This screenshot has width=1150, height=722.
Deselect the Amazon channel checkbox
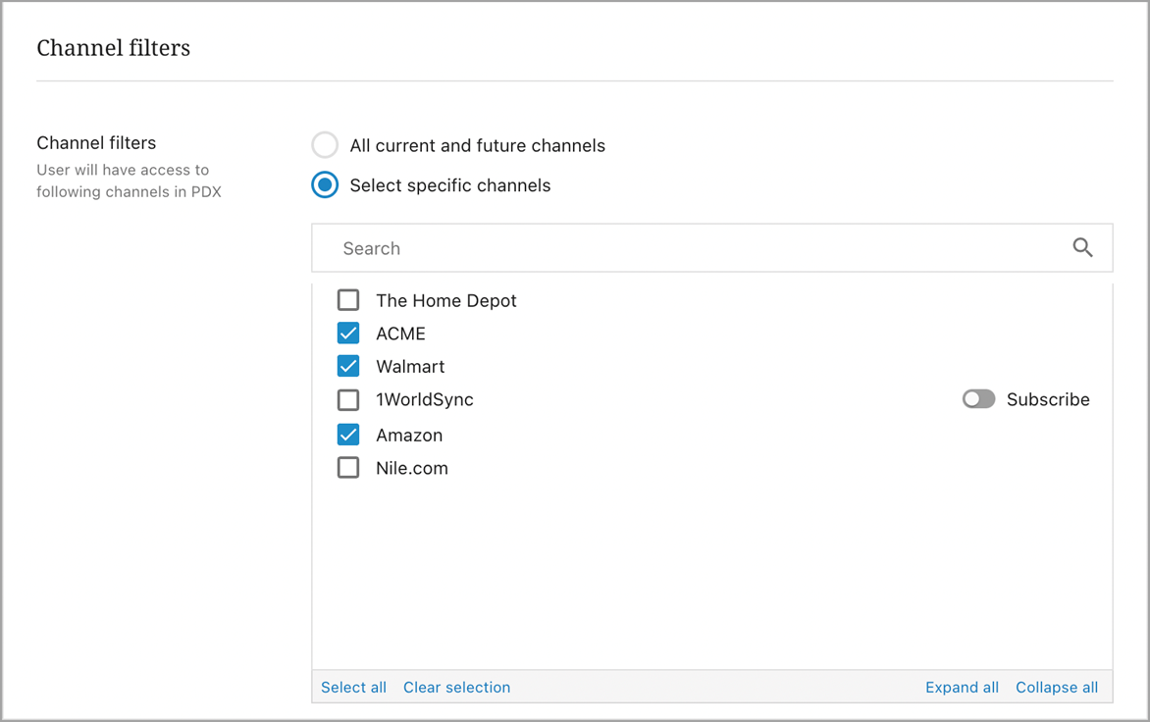(348, 435)
